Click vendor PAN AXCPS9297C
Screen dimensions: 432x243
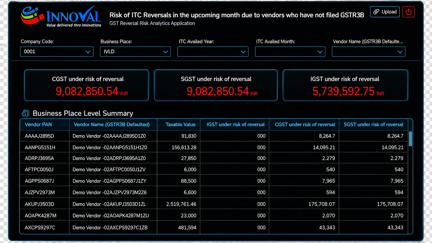40,228
